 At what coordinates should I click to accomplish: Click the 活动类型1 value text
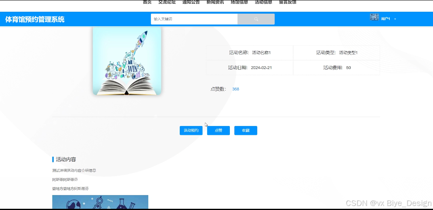pos(348,53)
